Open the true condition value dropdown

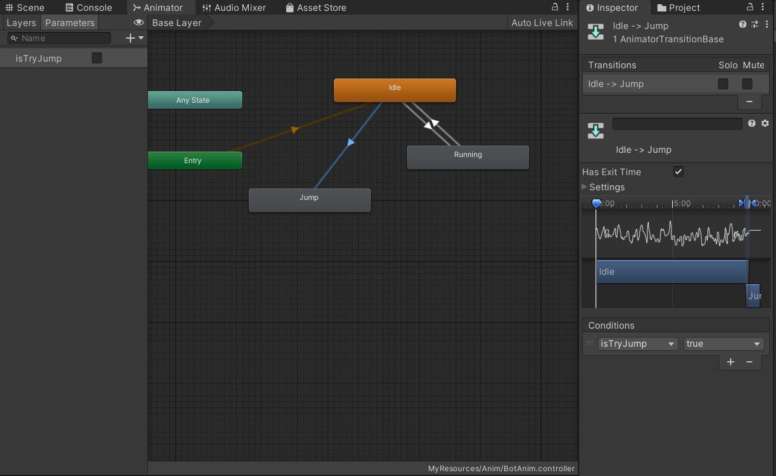coord(724,344)
